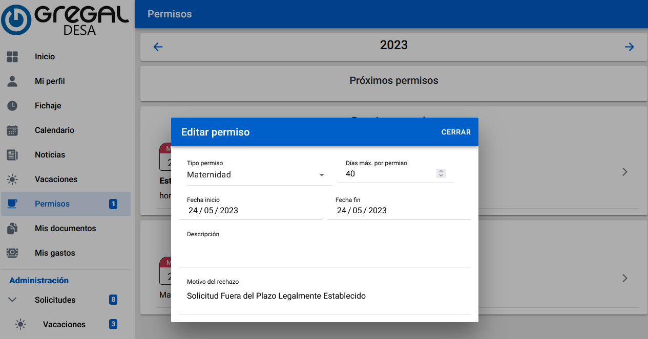Click the Mis gastos money icon
This screenshot has width=648, height=339.
(x=12, y=253)
